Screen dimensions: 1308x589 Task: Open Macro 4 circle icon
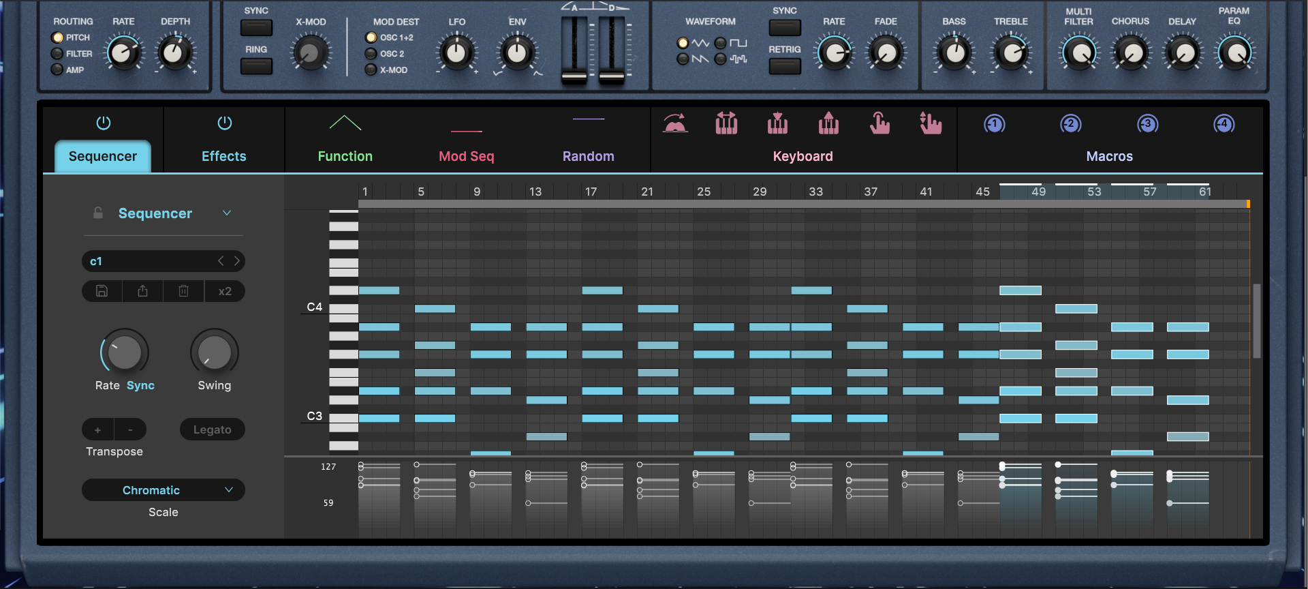(1224, 124)
